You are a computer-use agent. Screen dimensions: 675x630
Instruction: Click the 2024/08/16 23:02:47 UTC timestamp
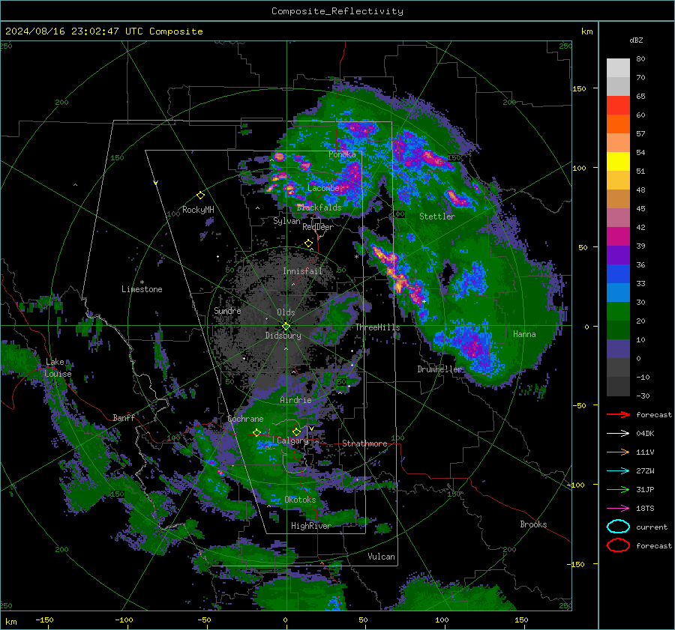(x=104, y=31)
